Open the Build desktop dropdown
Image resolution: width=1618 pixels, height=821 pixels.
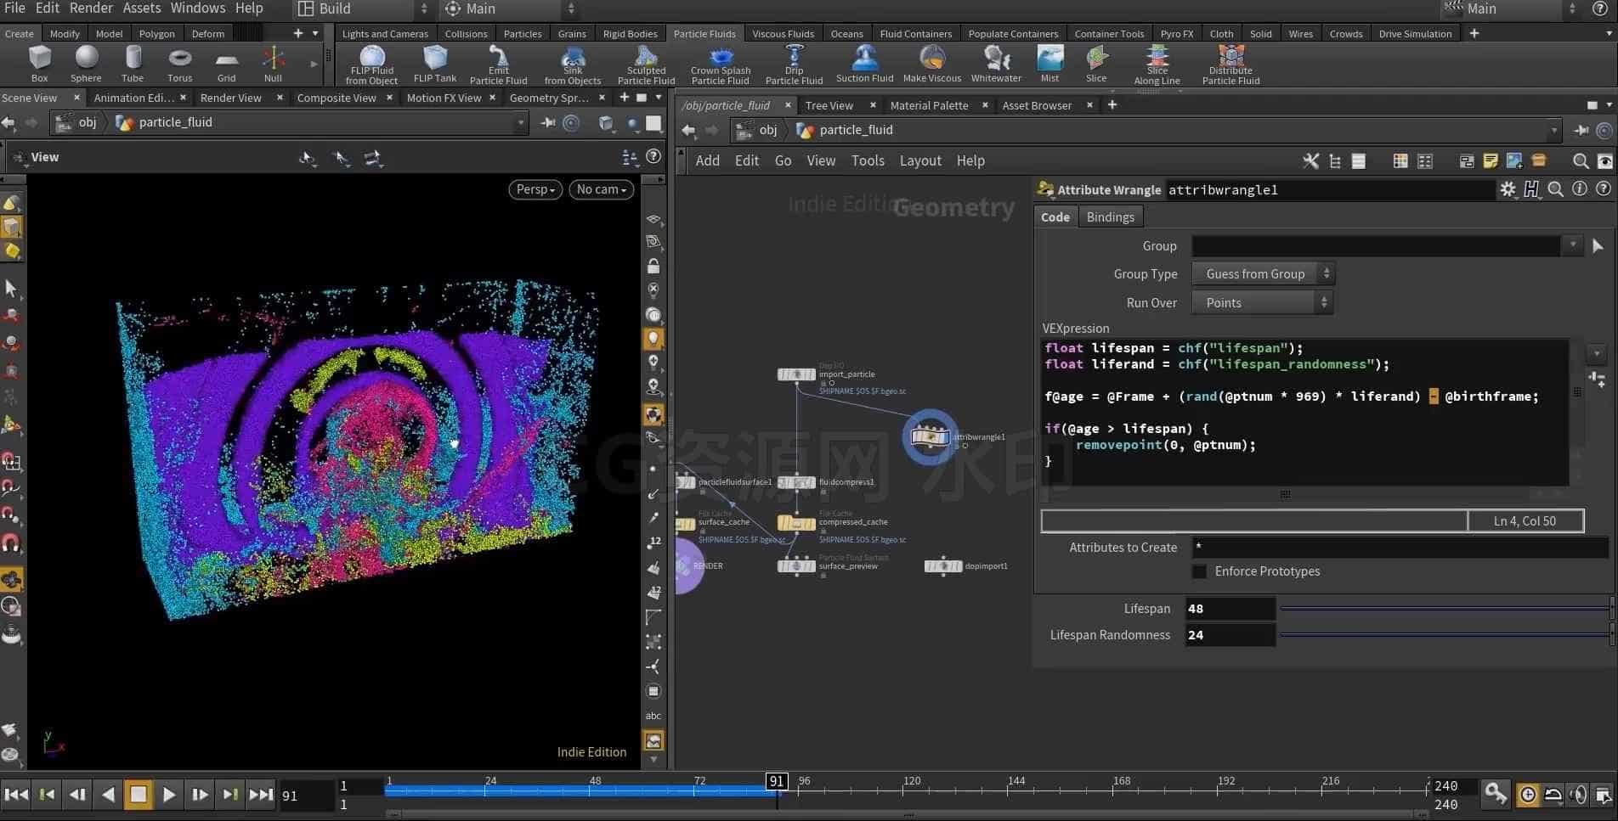point(363,8)
